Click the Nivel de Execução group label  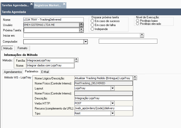pyautogui.click(x=148, y=17)
